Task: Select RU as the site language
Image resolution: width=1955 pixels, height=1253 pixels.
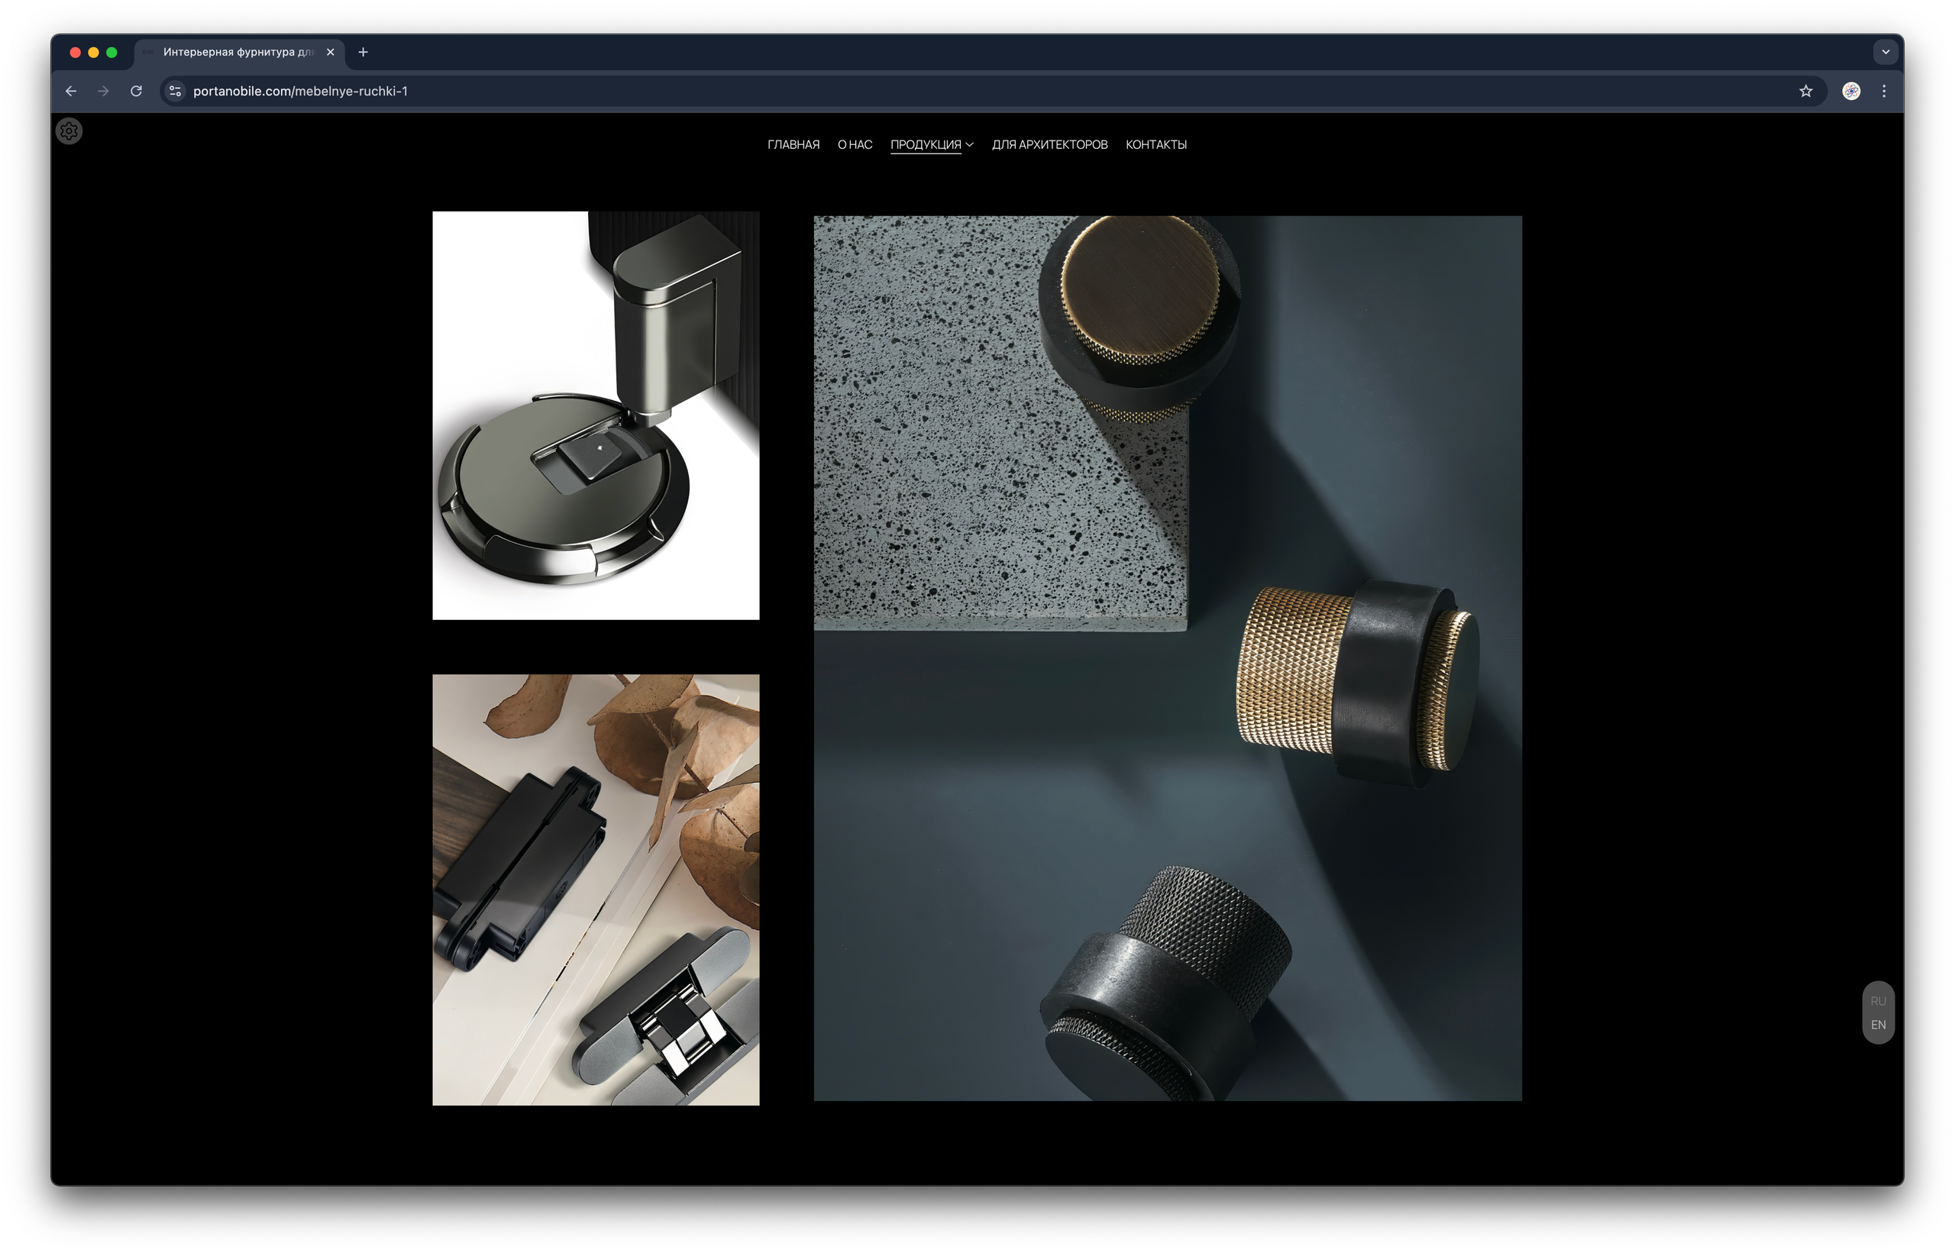Action: click(x=1879, y=1003)
